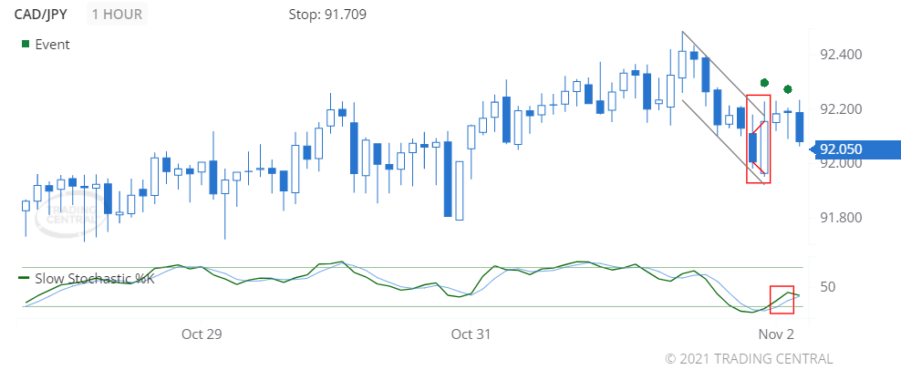Click the Oct 29 date label
The height and width of the screenshot is (370, 901).
click(202, 334)
